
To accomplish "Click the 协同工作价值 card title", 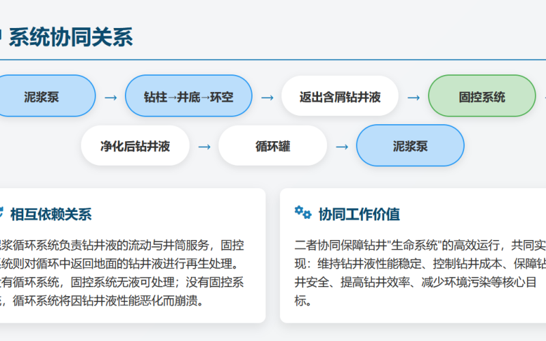I will click(359, 214).
